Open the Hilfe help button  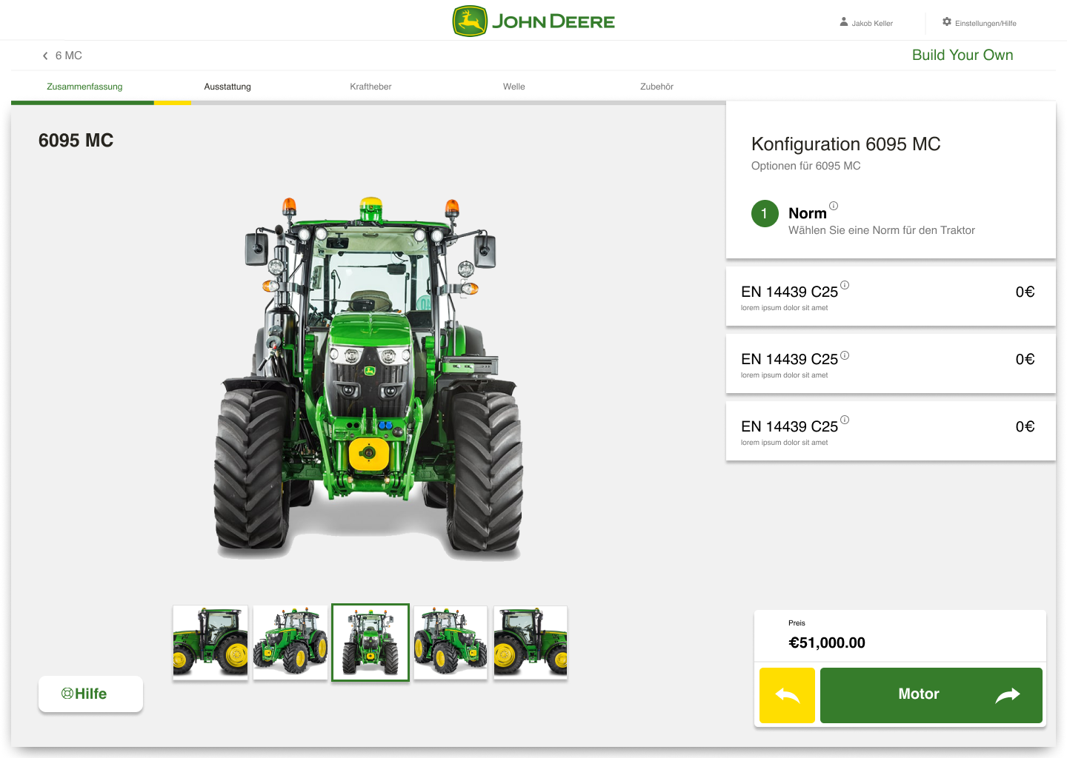click(x=90, y=694)
